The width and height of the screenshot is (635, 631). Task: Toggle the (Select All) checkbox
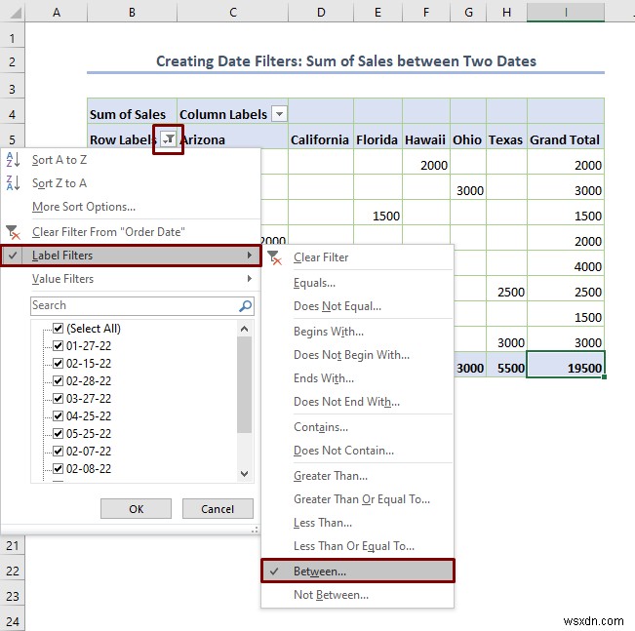pos(58,328)
